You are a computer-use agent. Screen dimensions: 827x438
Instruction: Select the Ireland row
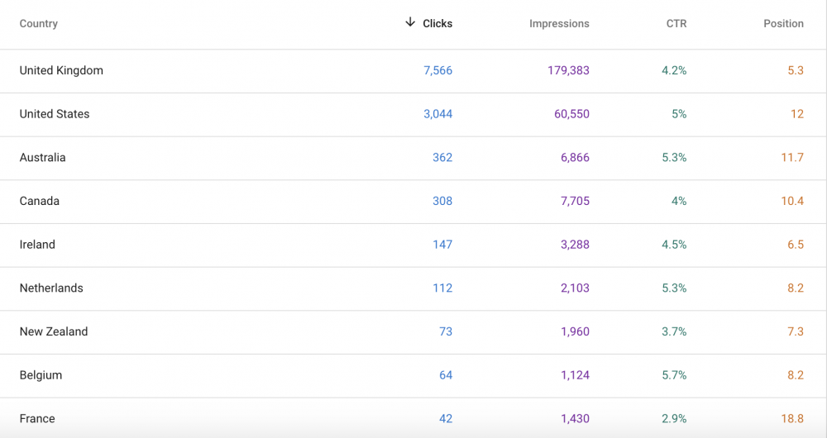[x=37, y=245]
